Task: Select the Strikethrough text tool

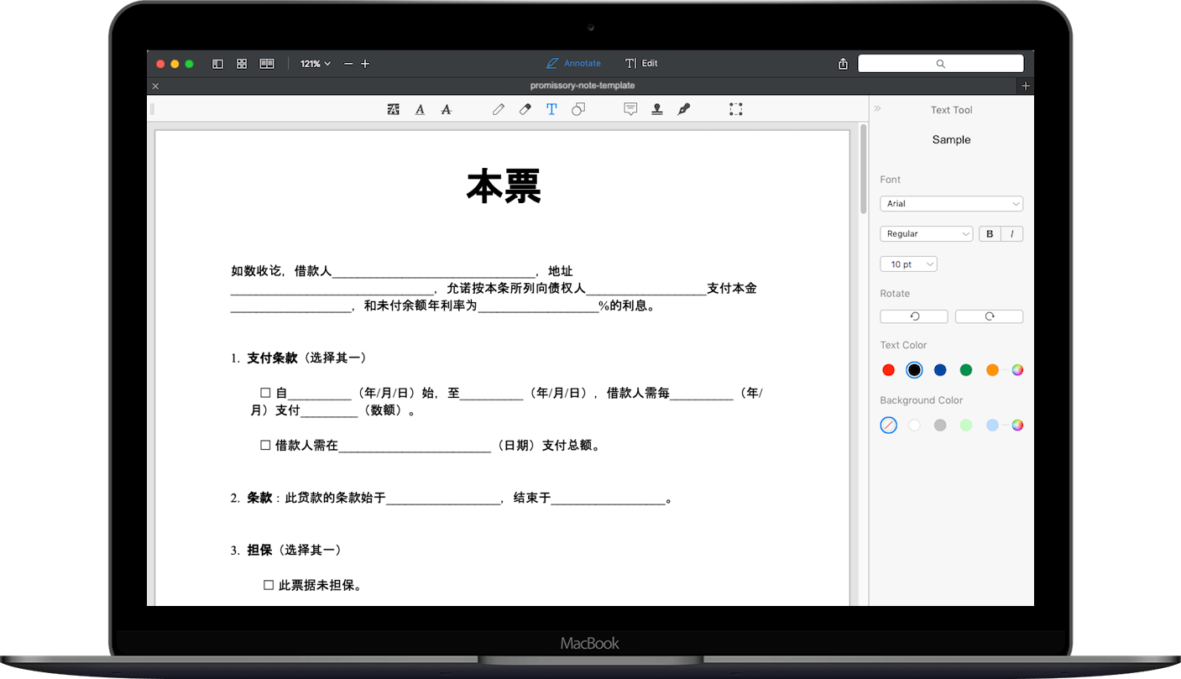Action: pyautogui.click(x=447, y=109)
